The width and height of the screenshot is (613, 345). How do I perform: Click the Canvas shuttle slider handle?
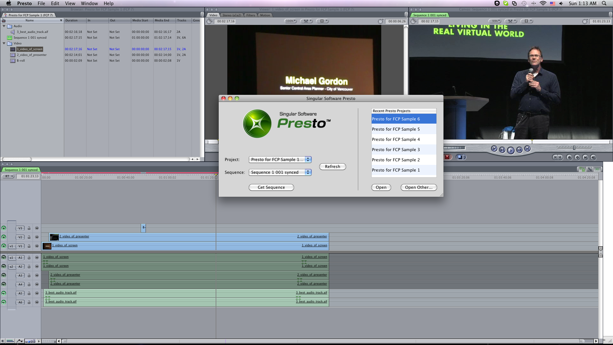[x=574, y=148]
